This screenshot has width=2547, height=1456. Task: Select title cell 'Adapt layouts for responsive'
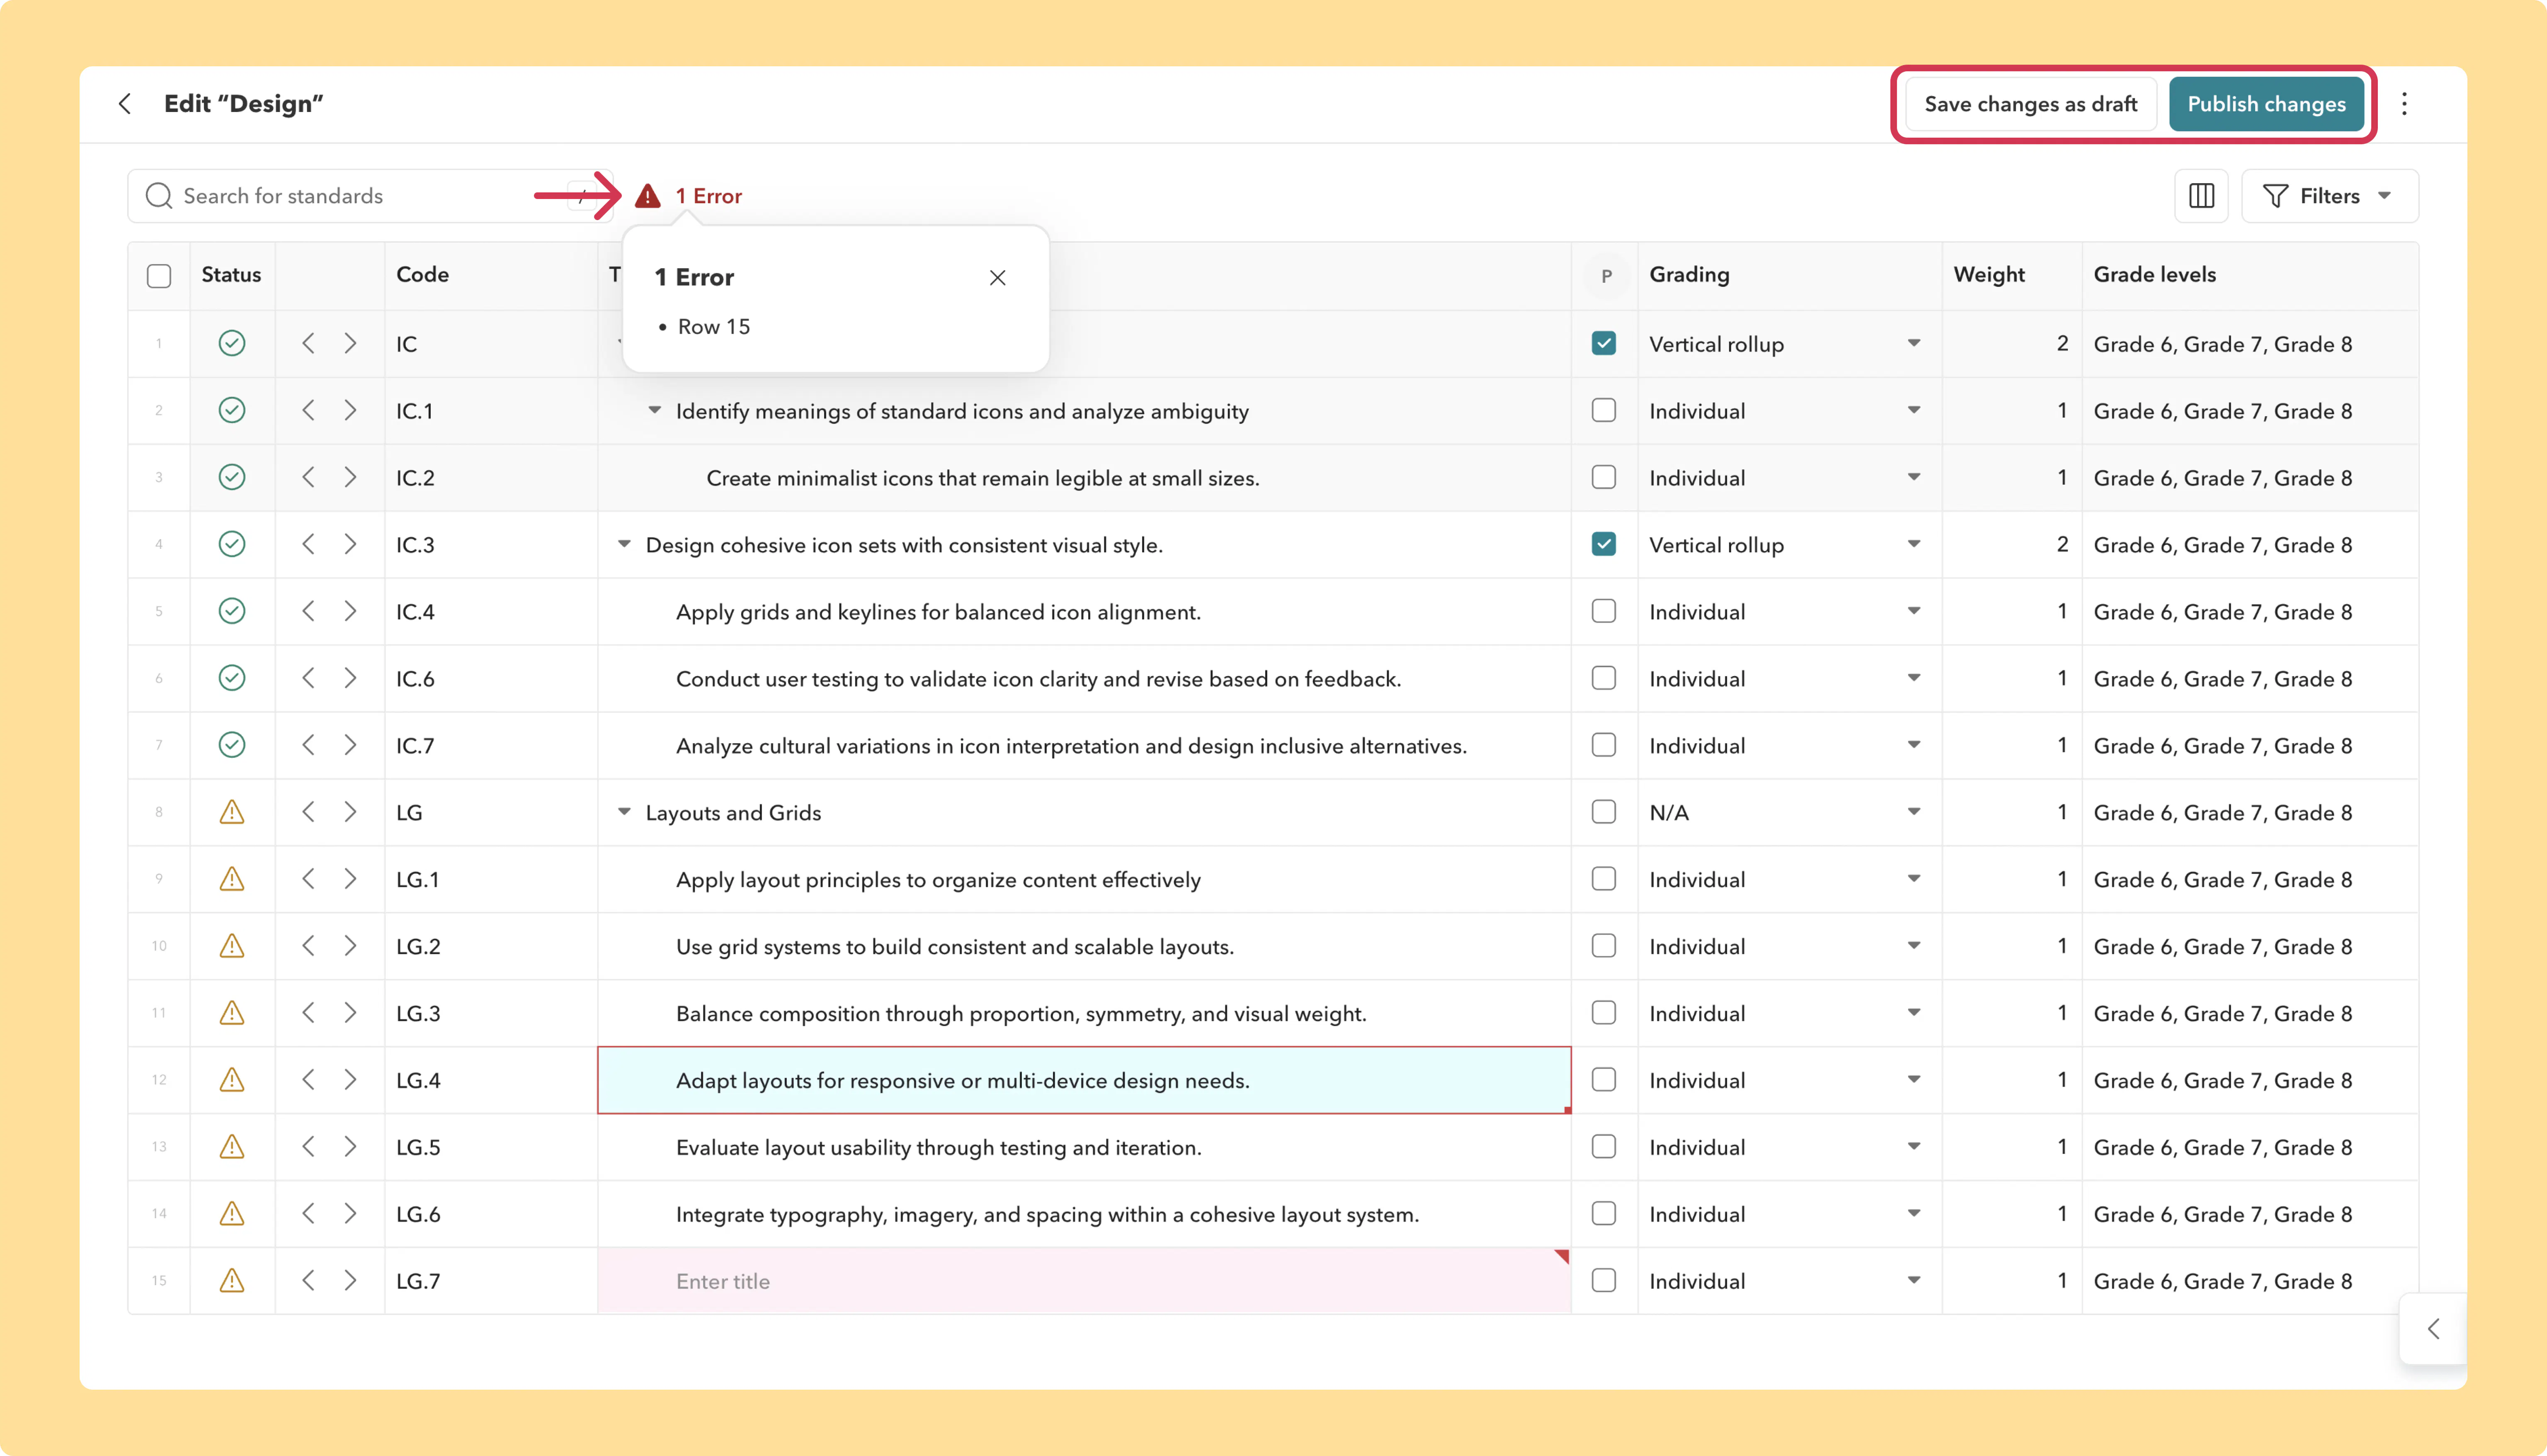(1084, 1080)
